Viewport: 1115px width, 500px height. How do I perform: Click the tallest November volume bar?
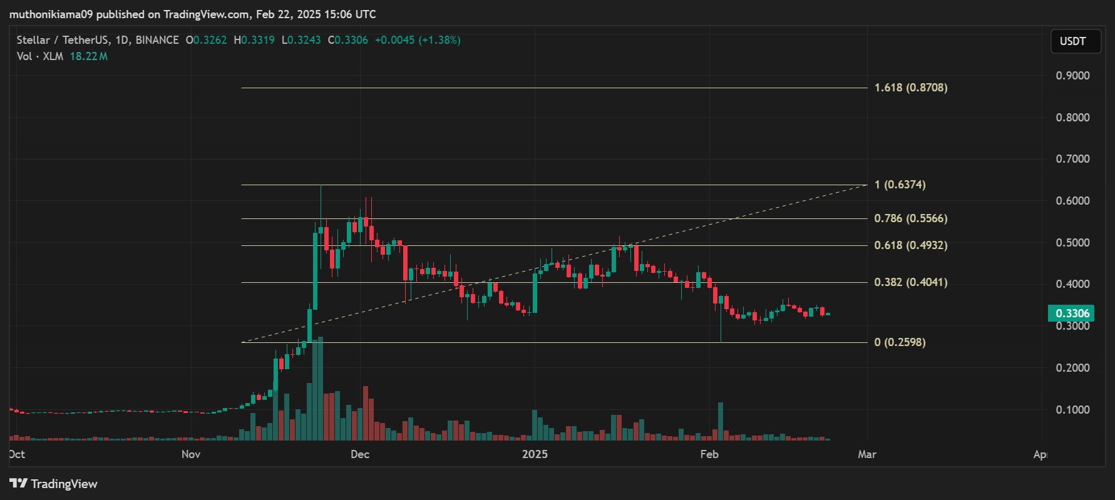[x=321, y=389]
